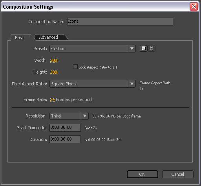This screenshot has width=201, height=186.
Task: Click the save preset icon
Action: point(144,49)
